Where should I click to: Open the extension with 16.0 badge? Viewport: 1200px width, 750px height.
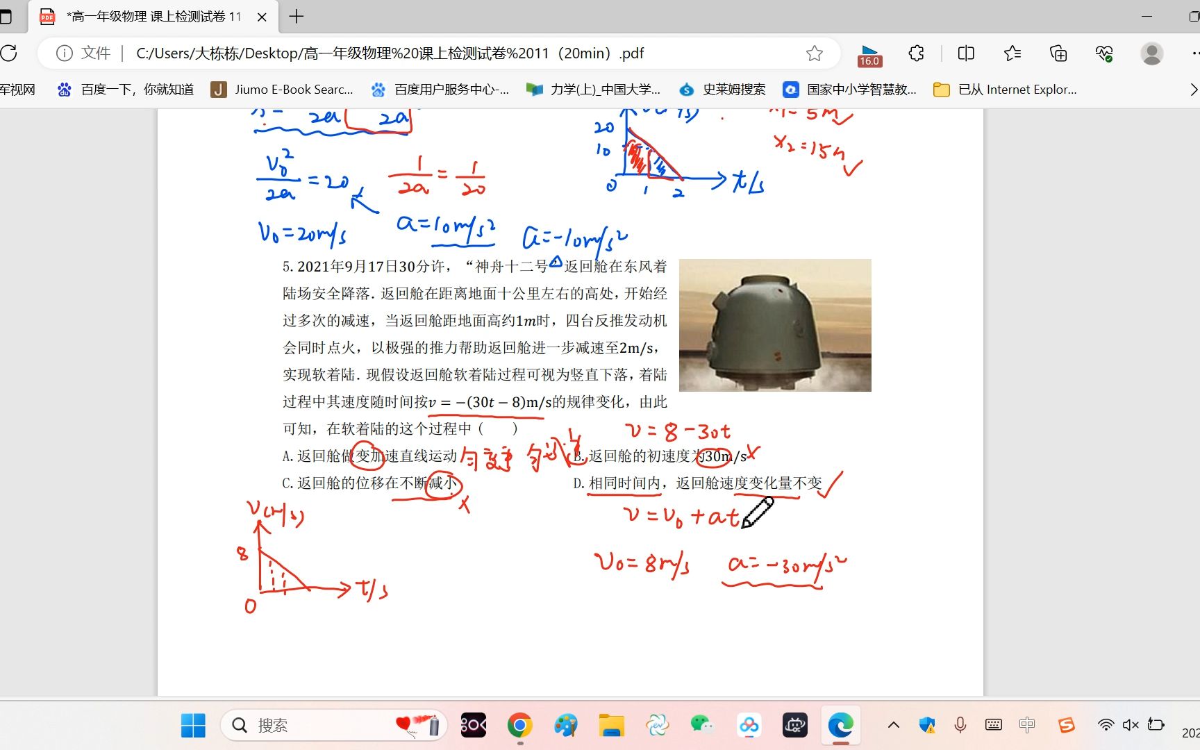pyautogui.click(x=869, y=53)
